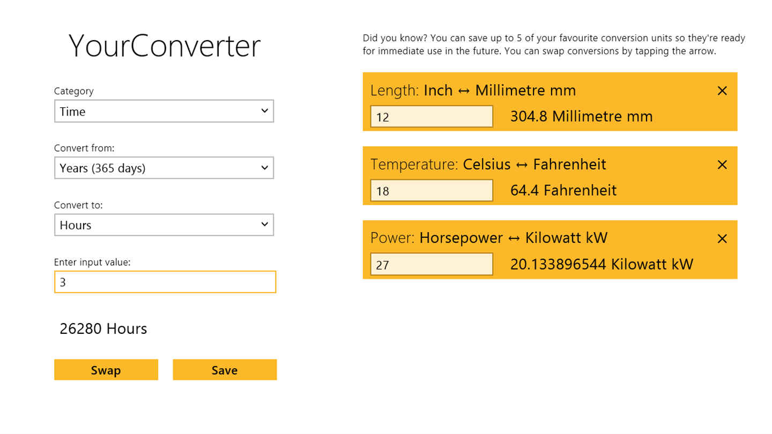
Task: Swap Inch and Millimetre using the arrow
Action: click(x=464, y=91)
